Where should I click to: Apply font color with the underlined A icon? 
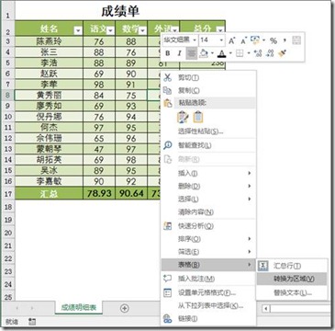[222, 53]
